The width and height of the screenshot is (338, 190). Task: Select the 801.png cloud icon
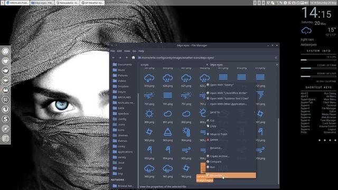tap(168, 114)
